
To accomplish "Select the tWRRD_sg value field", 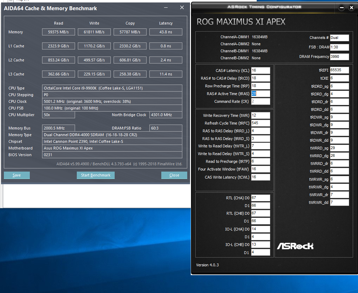I will pos(339,148).
